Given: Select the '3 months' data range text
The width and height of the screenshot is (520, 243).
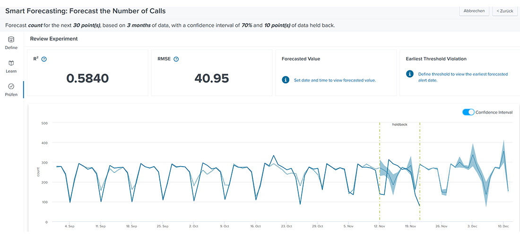Looking at the screenshot, I should [138, 25].
